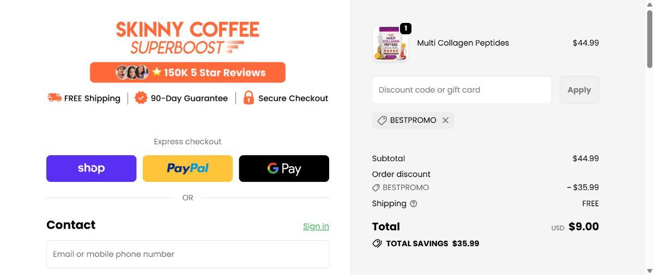This screenshot has height=275, width=654.
Task: Remove the BESTPROMO discount code
Action: coord(445,120)
